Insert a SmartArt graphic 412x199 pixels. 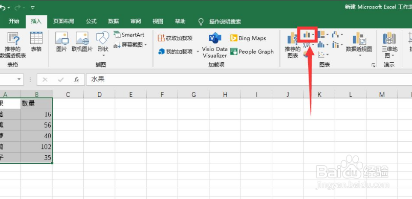pos(129,35)
